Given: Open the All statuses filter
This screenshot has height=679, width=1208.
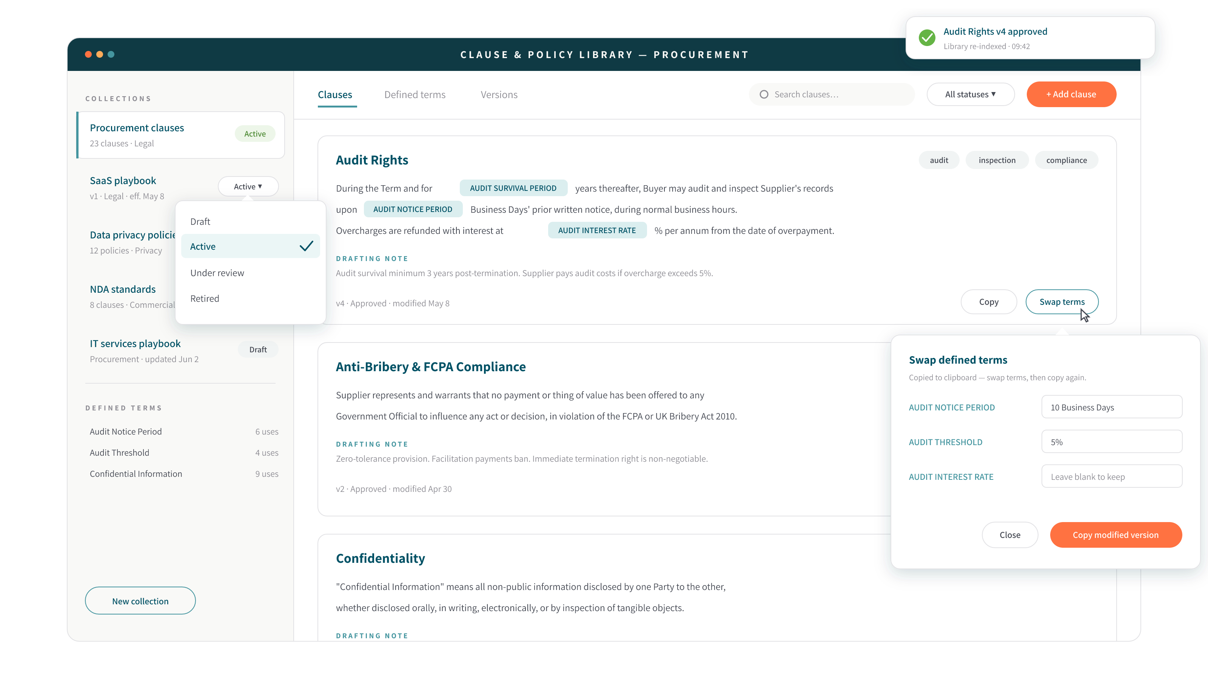Looking at the screenshot, I should tap(970, 94).
